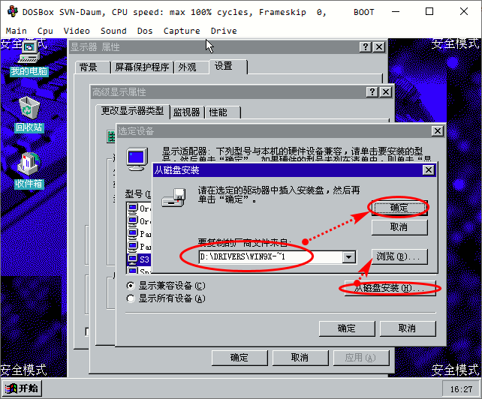Click the 开始 Start button
Viewport: 482px width, 399px height.
(x=22, y=388)
